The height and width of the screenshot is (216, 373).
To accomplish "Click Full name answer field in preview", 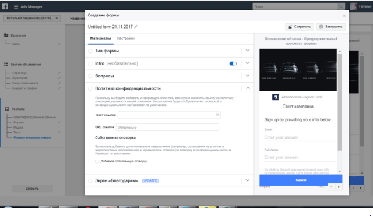I will (300, 157).
